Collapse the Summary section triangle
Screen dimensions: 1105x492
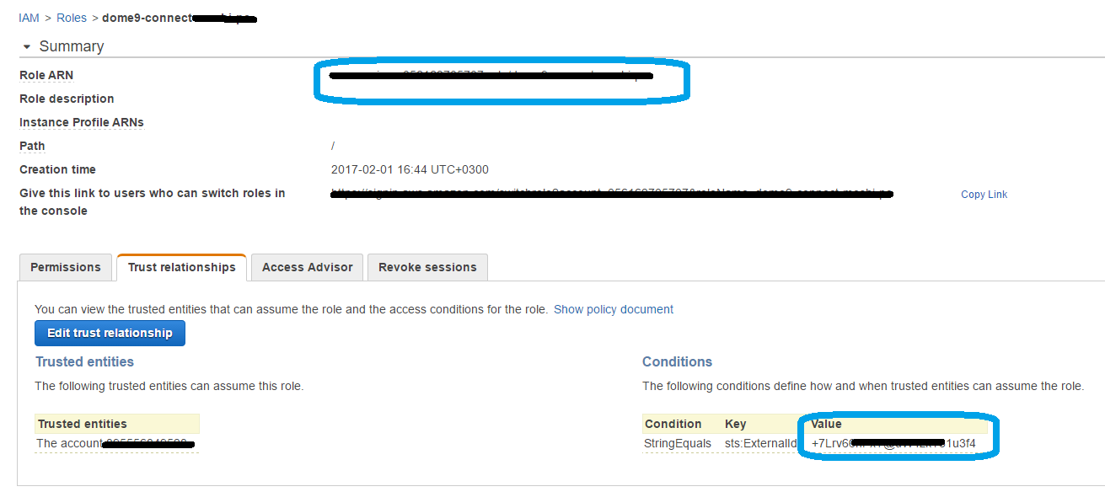(27, 47)
